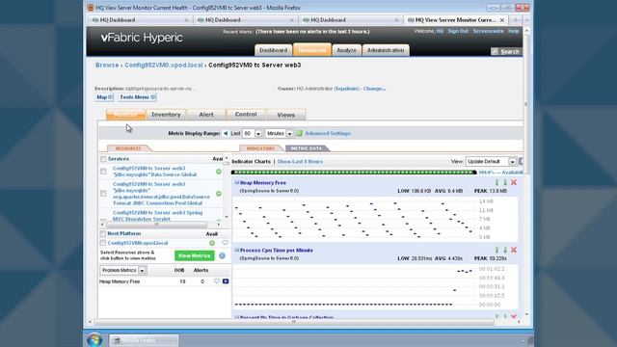Remove the Process Cpu Time chart
The width and height of the screenshot is (617, 347).
coord(514,251)
